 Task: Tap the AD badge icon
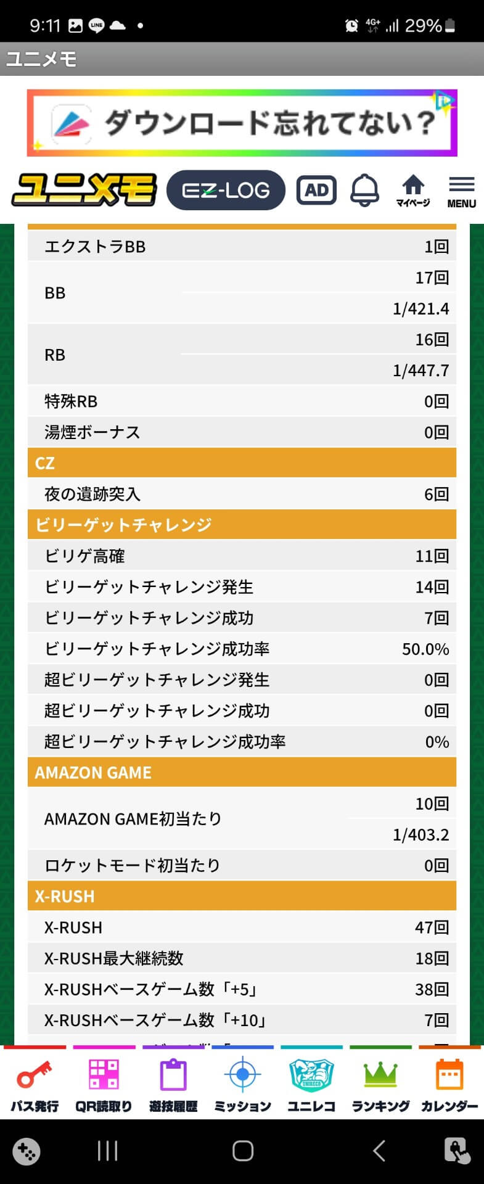[316, 190]
